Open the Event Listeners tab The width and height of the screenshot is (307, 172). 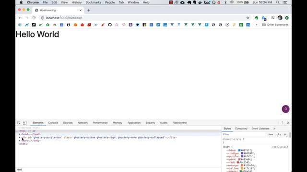[x=260, y=129]
